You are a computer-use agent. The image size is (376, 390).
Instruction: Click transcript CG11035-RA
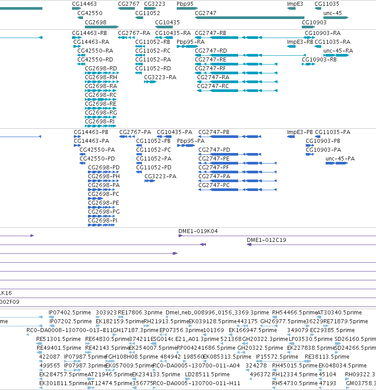tap(332, 42)
